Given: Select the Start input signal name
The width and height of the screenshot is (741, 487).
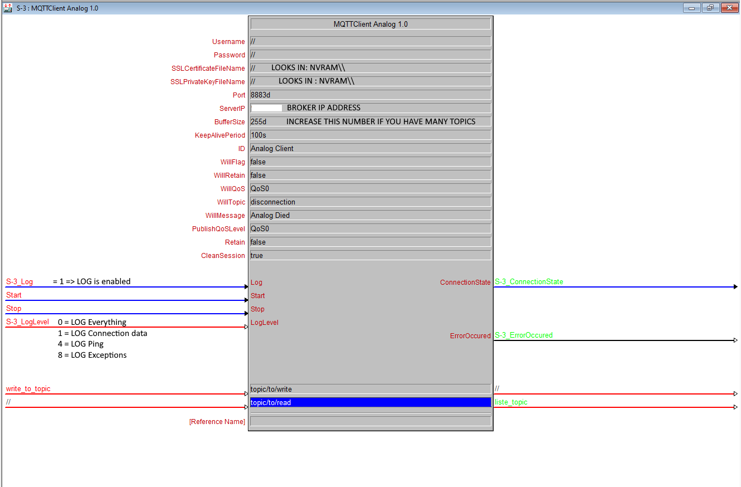Looking at the screenshot, I should coord(14,295).
